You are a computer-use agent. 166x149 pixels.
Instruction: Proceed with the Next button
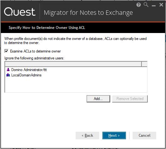[114, 135]
